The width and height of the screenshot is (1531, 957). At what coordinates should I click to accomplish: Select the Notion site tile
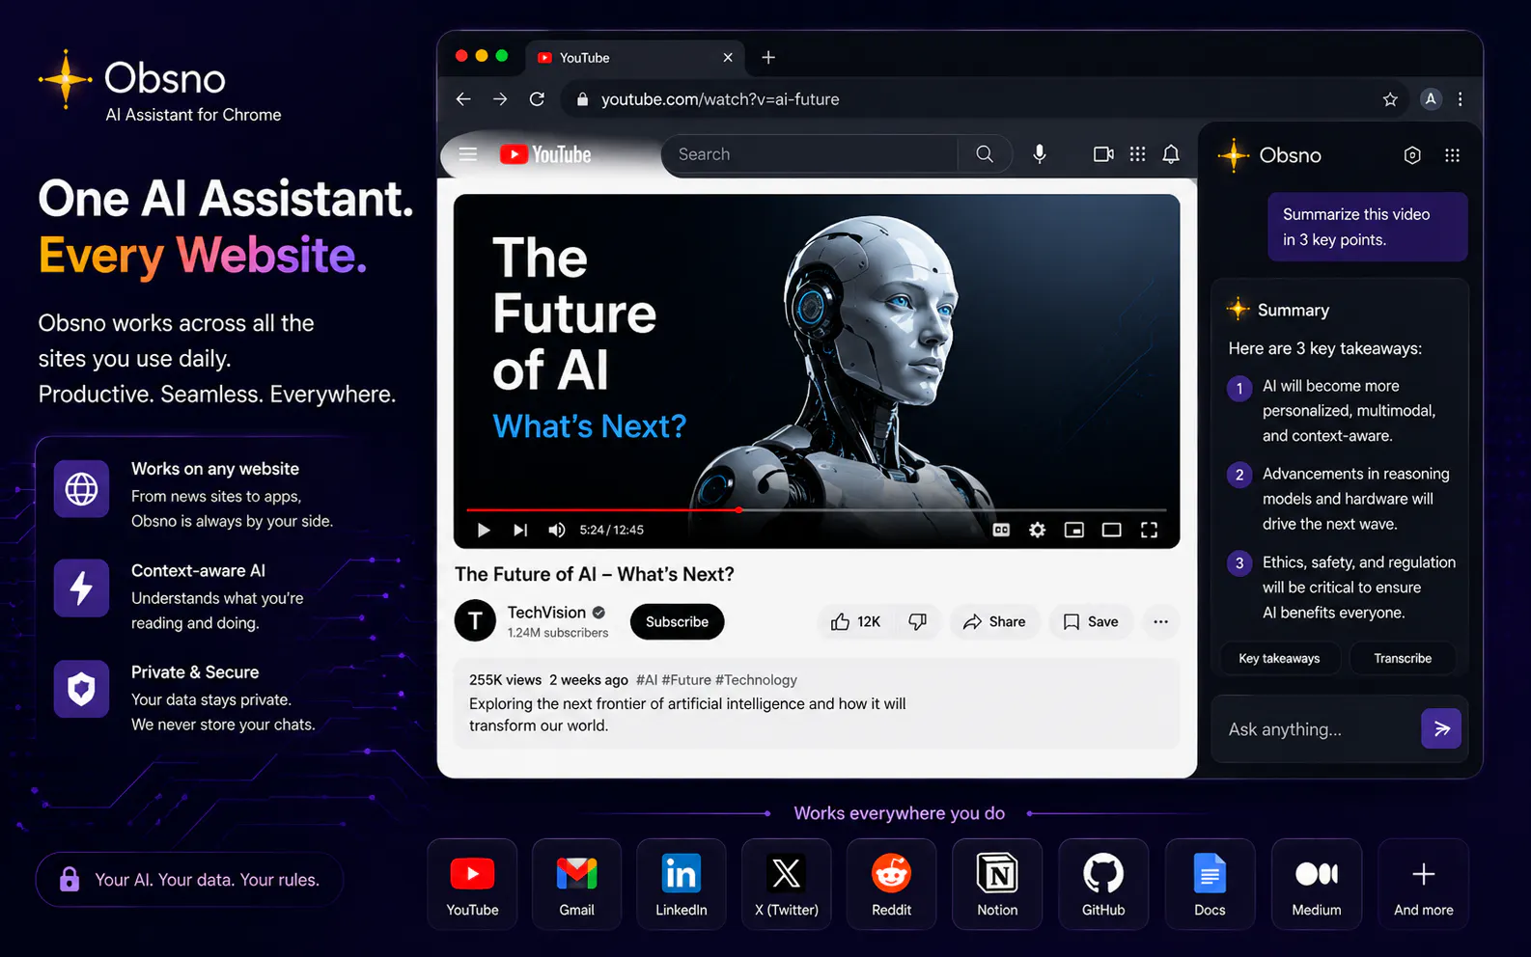pos(997,885)
